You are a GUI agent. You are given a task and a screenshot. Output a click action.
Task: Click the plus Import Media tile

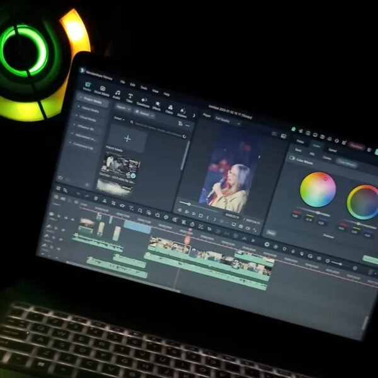point(127,139)
